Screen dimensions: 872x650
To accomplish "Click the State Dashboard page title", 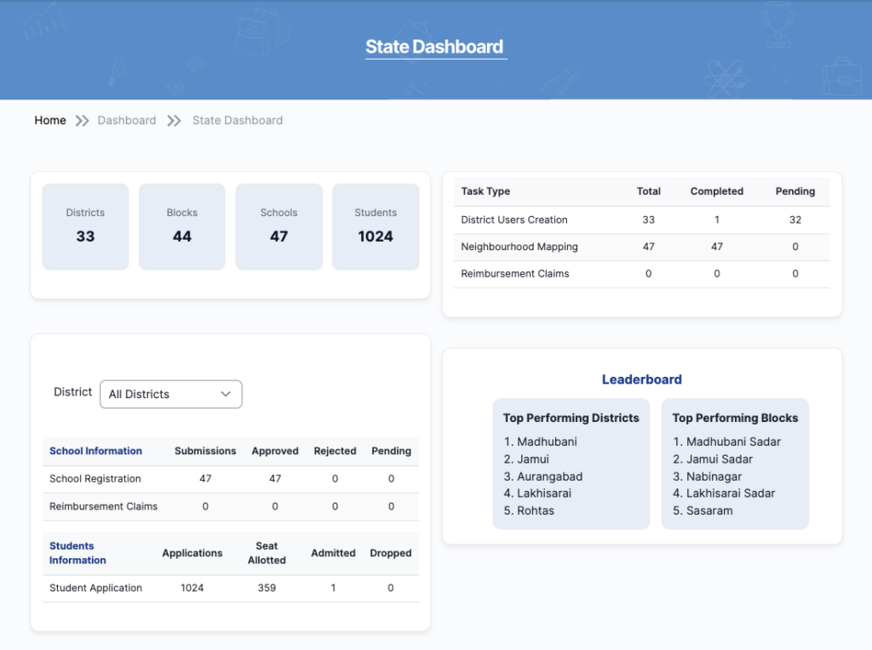I will 434,47.
